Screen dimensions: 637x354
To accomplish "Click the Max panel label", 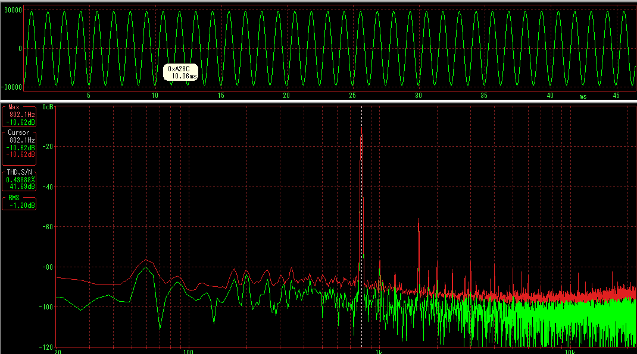I will 14,107.
